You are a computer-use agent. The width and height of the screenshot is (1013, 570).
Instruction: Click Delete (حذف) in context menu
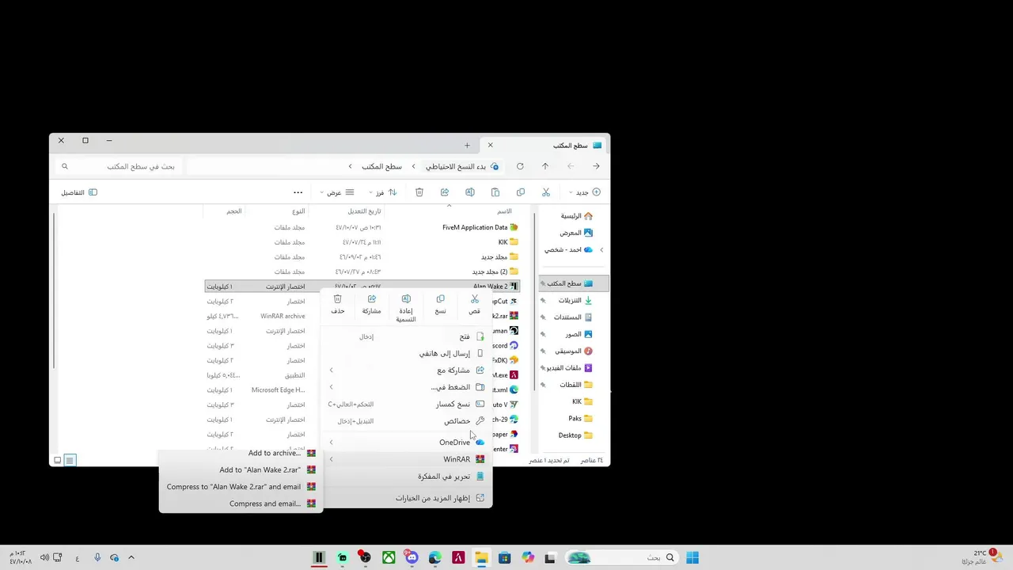tap(338, 305)
